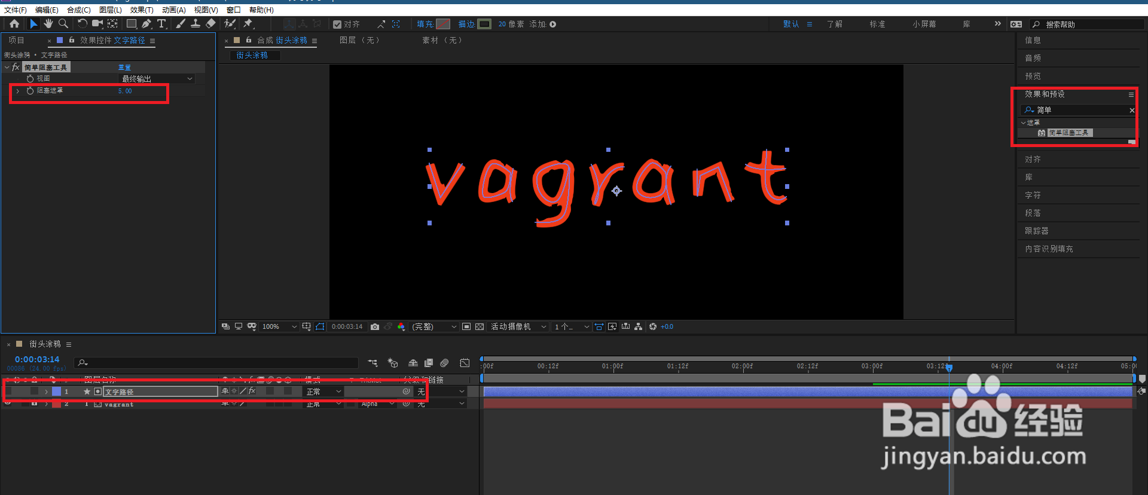Open the 效果(T) menu

(x=142, y=10)
